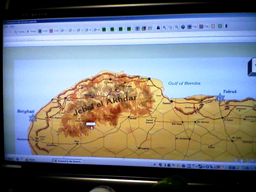256x192 pixels.
Task: Click Rommel in the Desert taskbar button
Action: [68, 161]
